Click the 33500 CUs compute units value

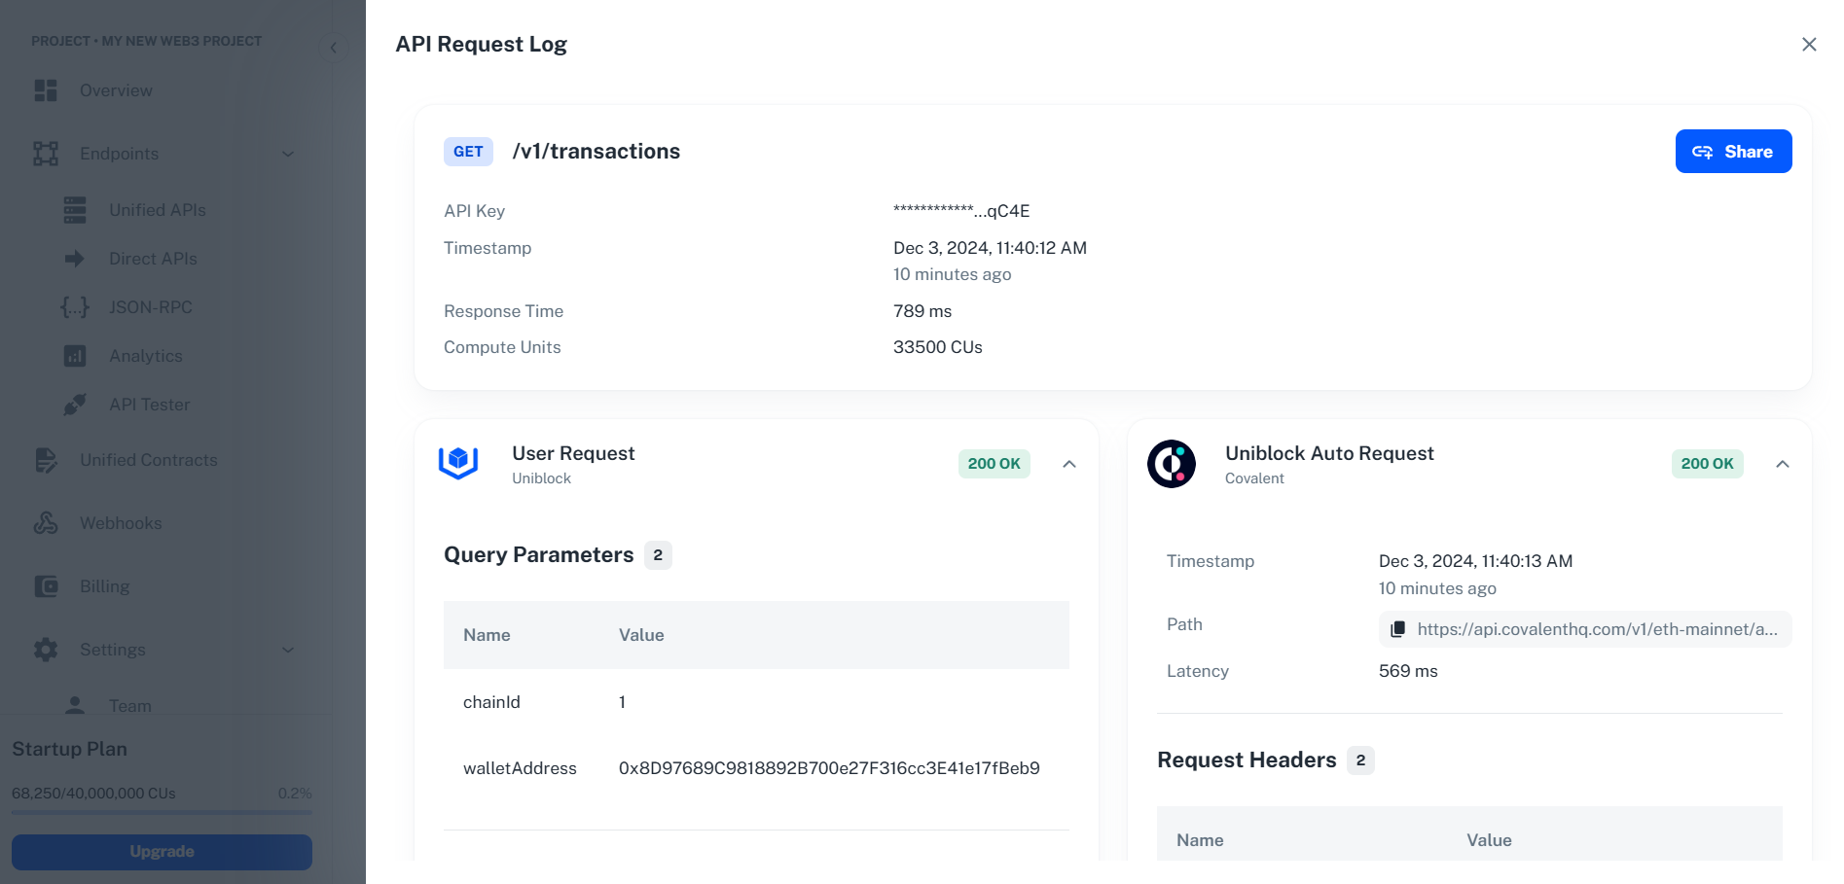(x=938, y=347)
